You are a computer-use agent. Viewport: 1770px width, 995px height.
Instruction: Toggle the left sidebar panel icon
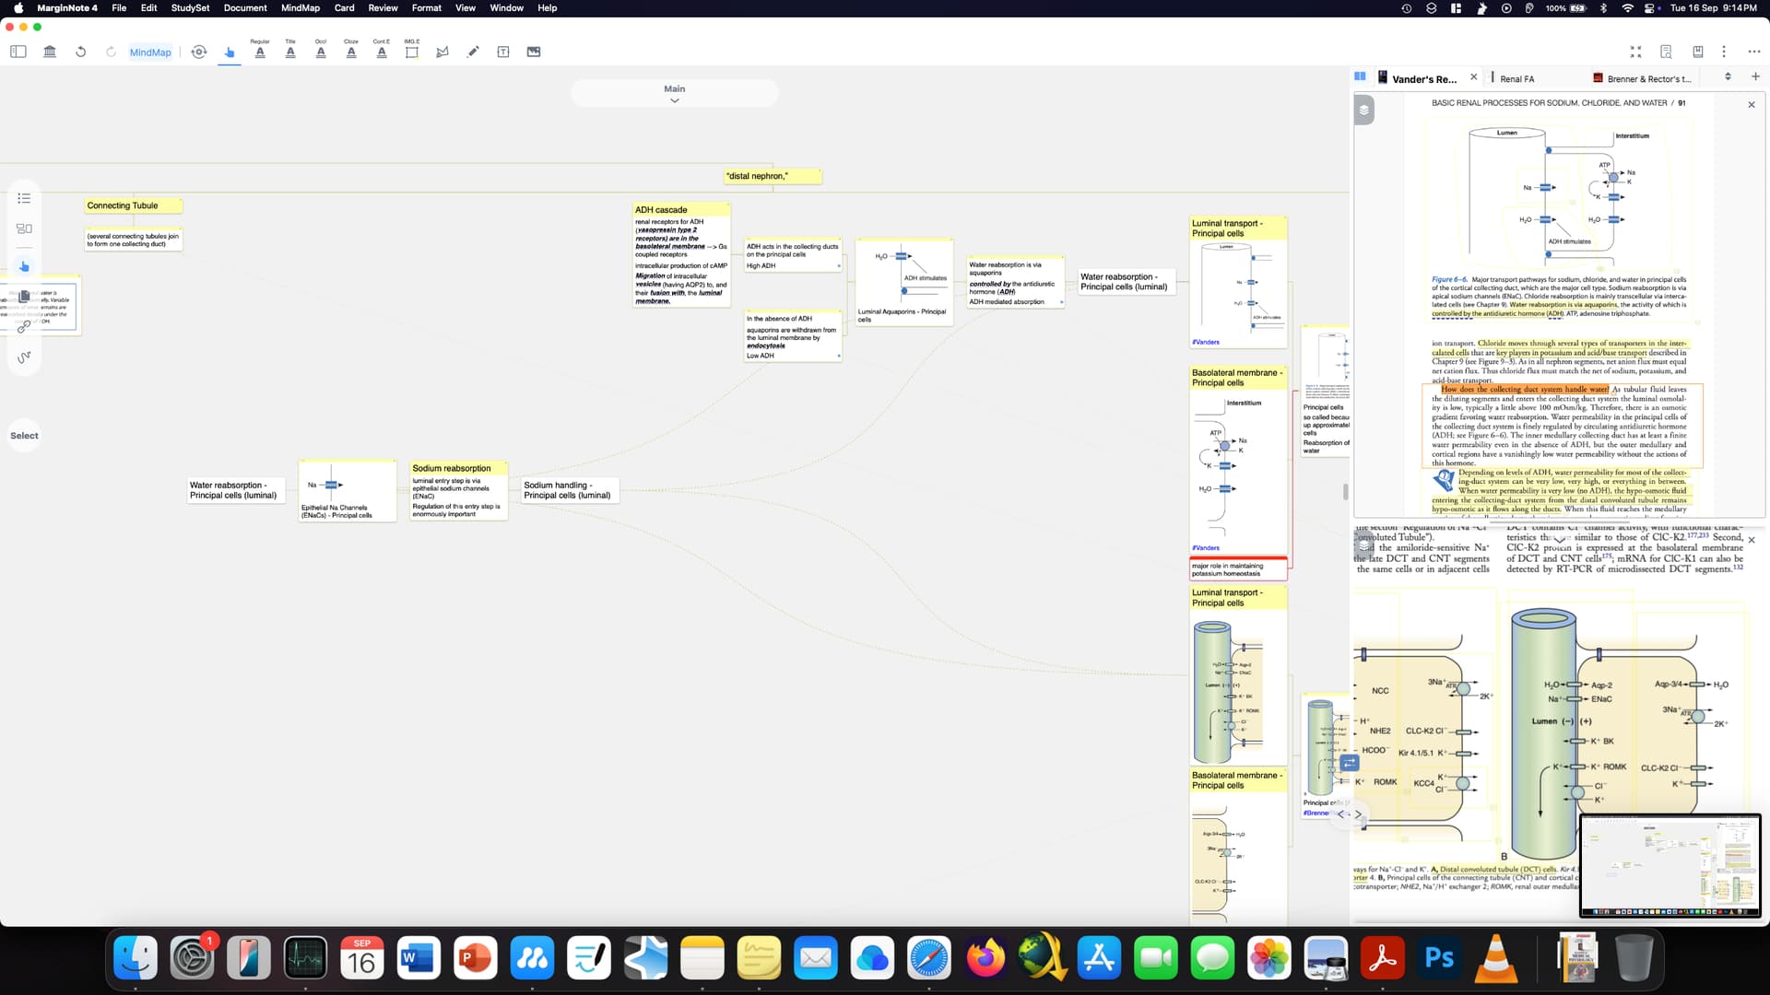coord(18,52)
